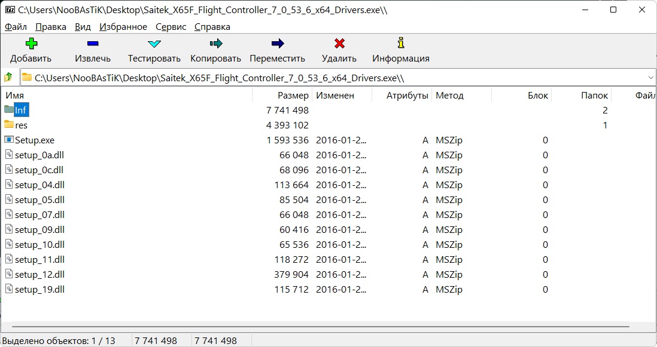Click the red X Удалить icon
Viewport: 657px width, 347px height.
tap(339, 43)
